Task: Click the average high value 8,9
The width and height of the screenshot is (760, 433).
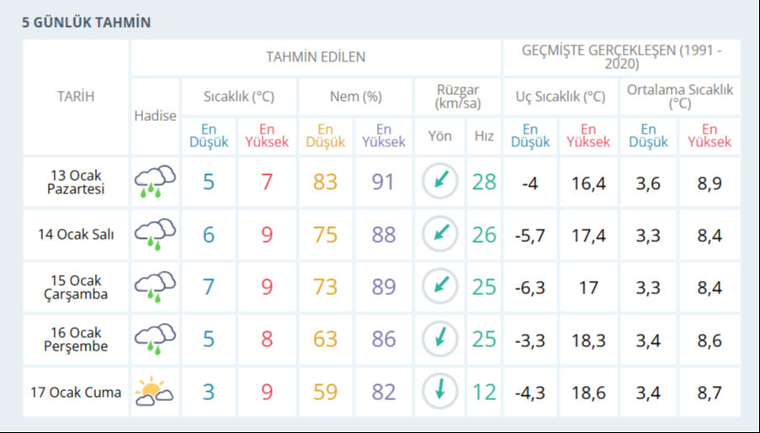Action: pyautogui.click(x=710, y=183)
